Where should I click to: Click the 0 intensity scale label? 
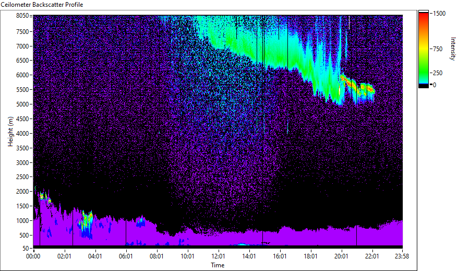[435, 85]
